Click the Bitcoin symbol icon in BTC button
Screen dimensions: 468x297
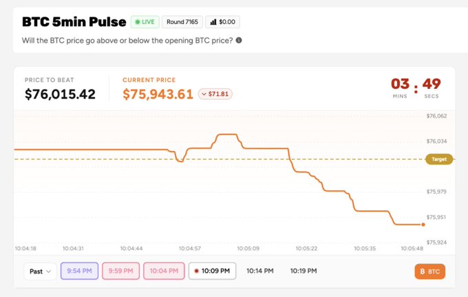(x=423, y=272)
